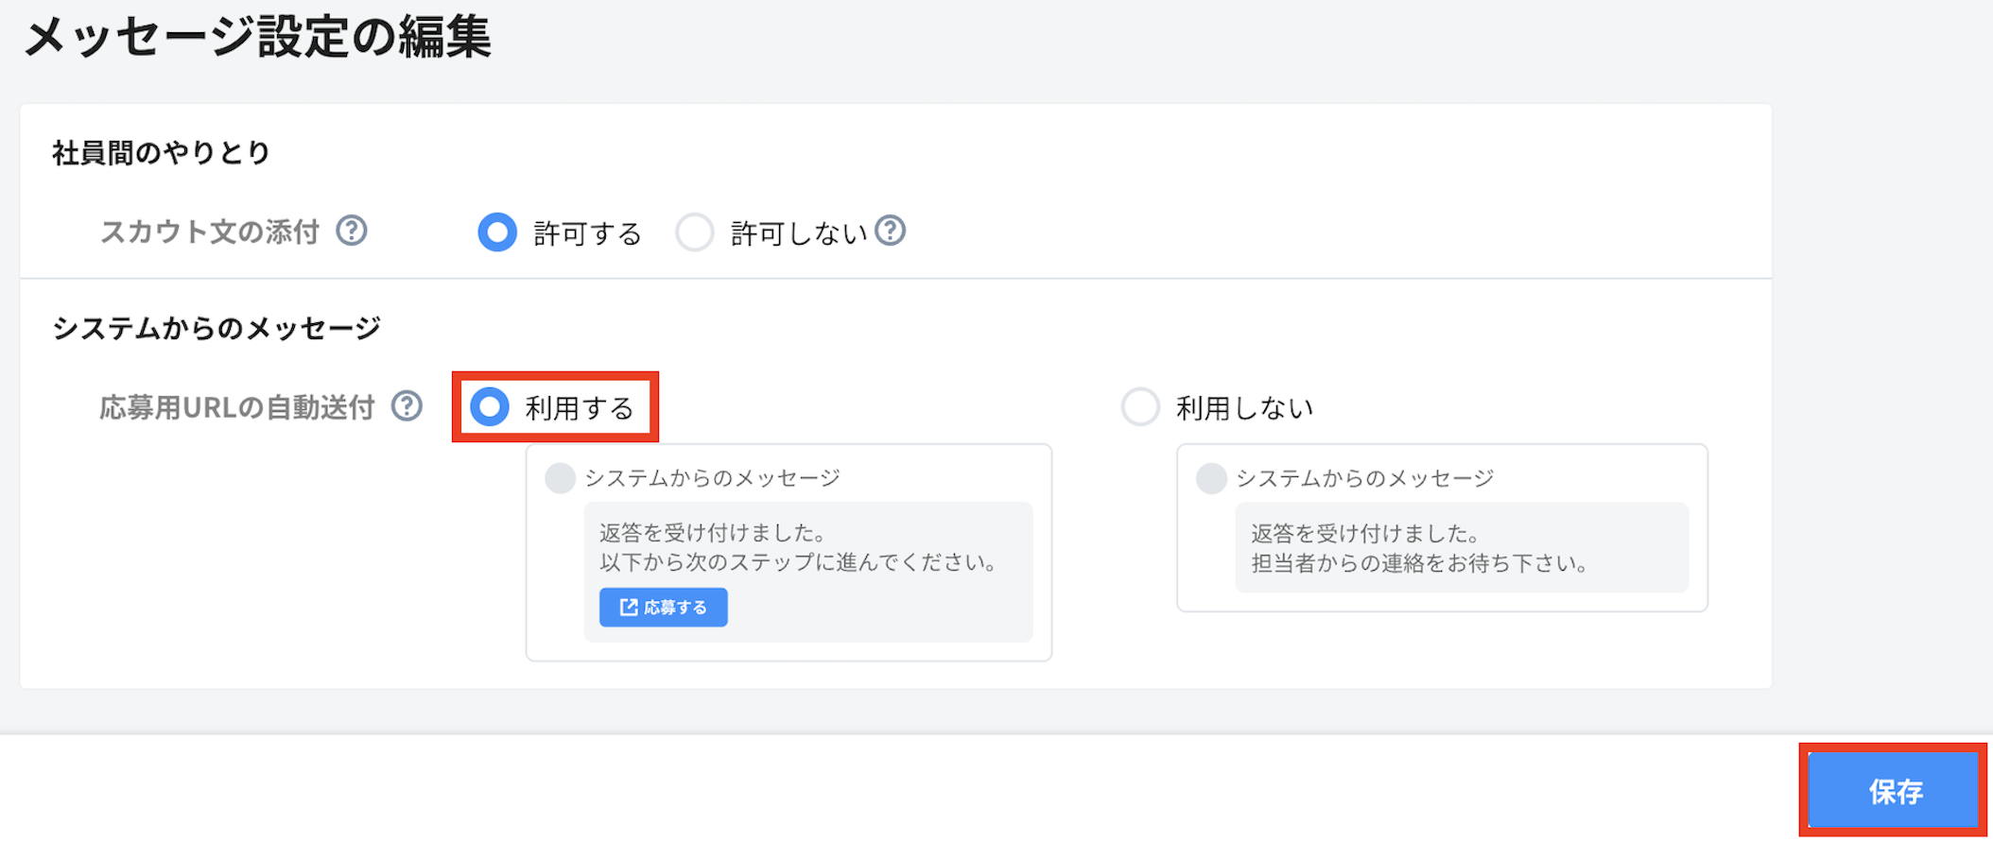Select 許可しない radio button
This screenshot has width=1993, height=841.
[x=695, y=232]
